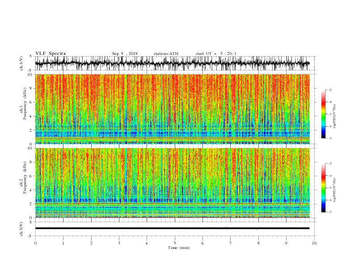The width and height of the screenshot is (354, 273).
Task: Click tick label 3 on Time (min) axis
Action: pos(119,243)
